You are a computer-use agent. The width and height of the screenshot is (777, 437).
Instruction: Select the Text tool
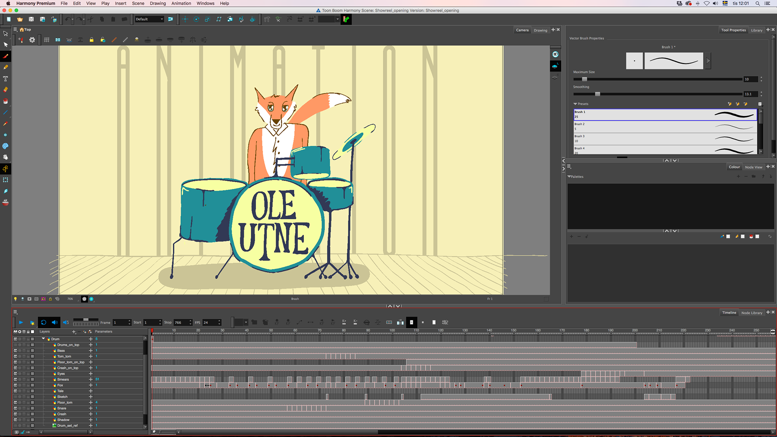coord(6,78)
